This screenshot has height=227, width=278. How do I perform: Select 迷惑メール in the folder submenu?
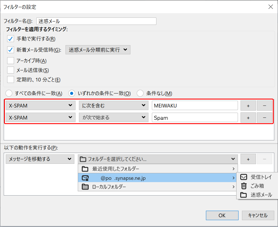[257, 195]
